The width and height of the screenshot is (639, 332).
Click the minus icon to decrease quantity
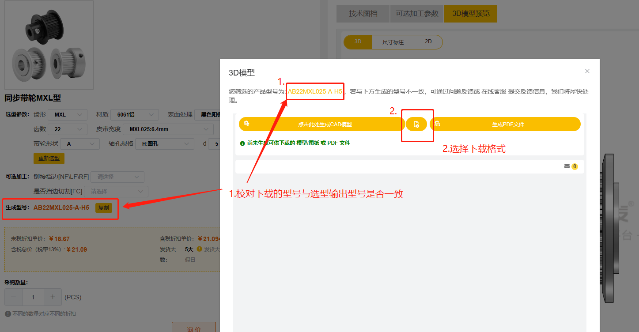(x=13, y=297)
